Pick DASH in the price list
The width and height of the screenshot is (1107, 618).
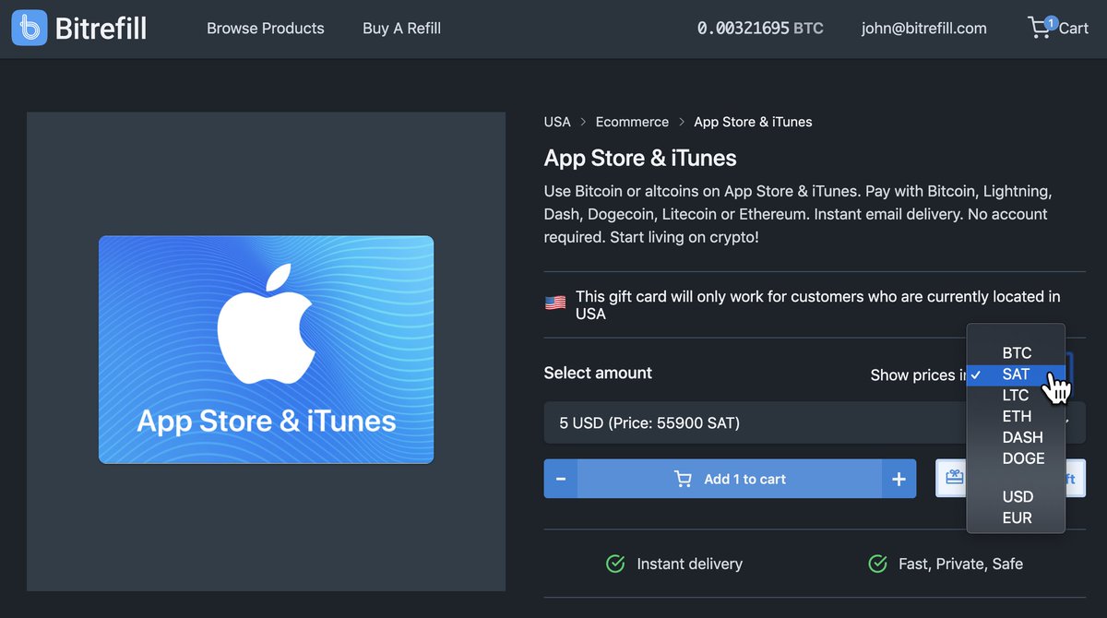tap(1016, 437)
